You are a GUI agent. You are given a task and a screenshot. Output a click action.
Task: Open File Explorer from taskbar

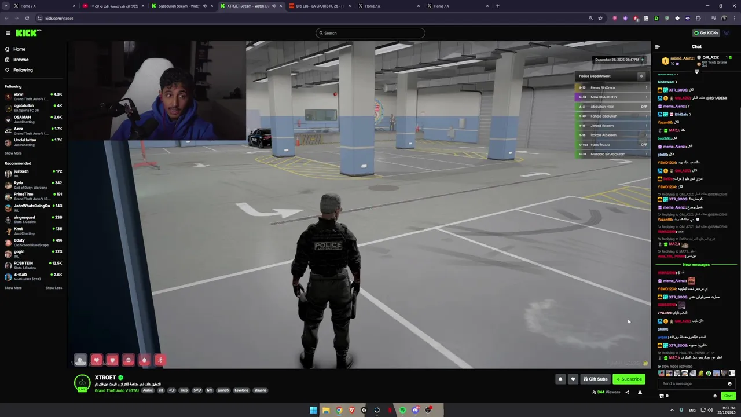pyautogui.click(x=326, y=410)
